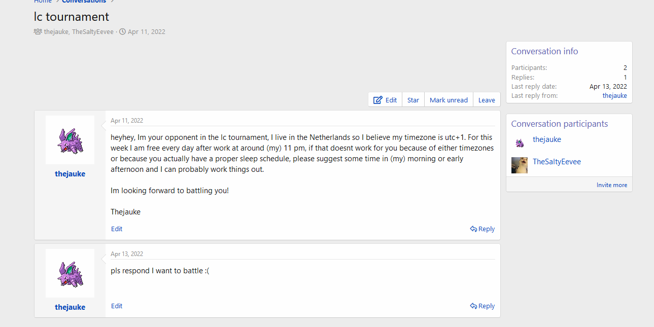Open TheSaltyEevee's avatar in participants list

pyautogui.click(x=520, y=165)
